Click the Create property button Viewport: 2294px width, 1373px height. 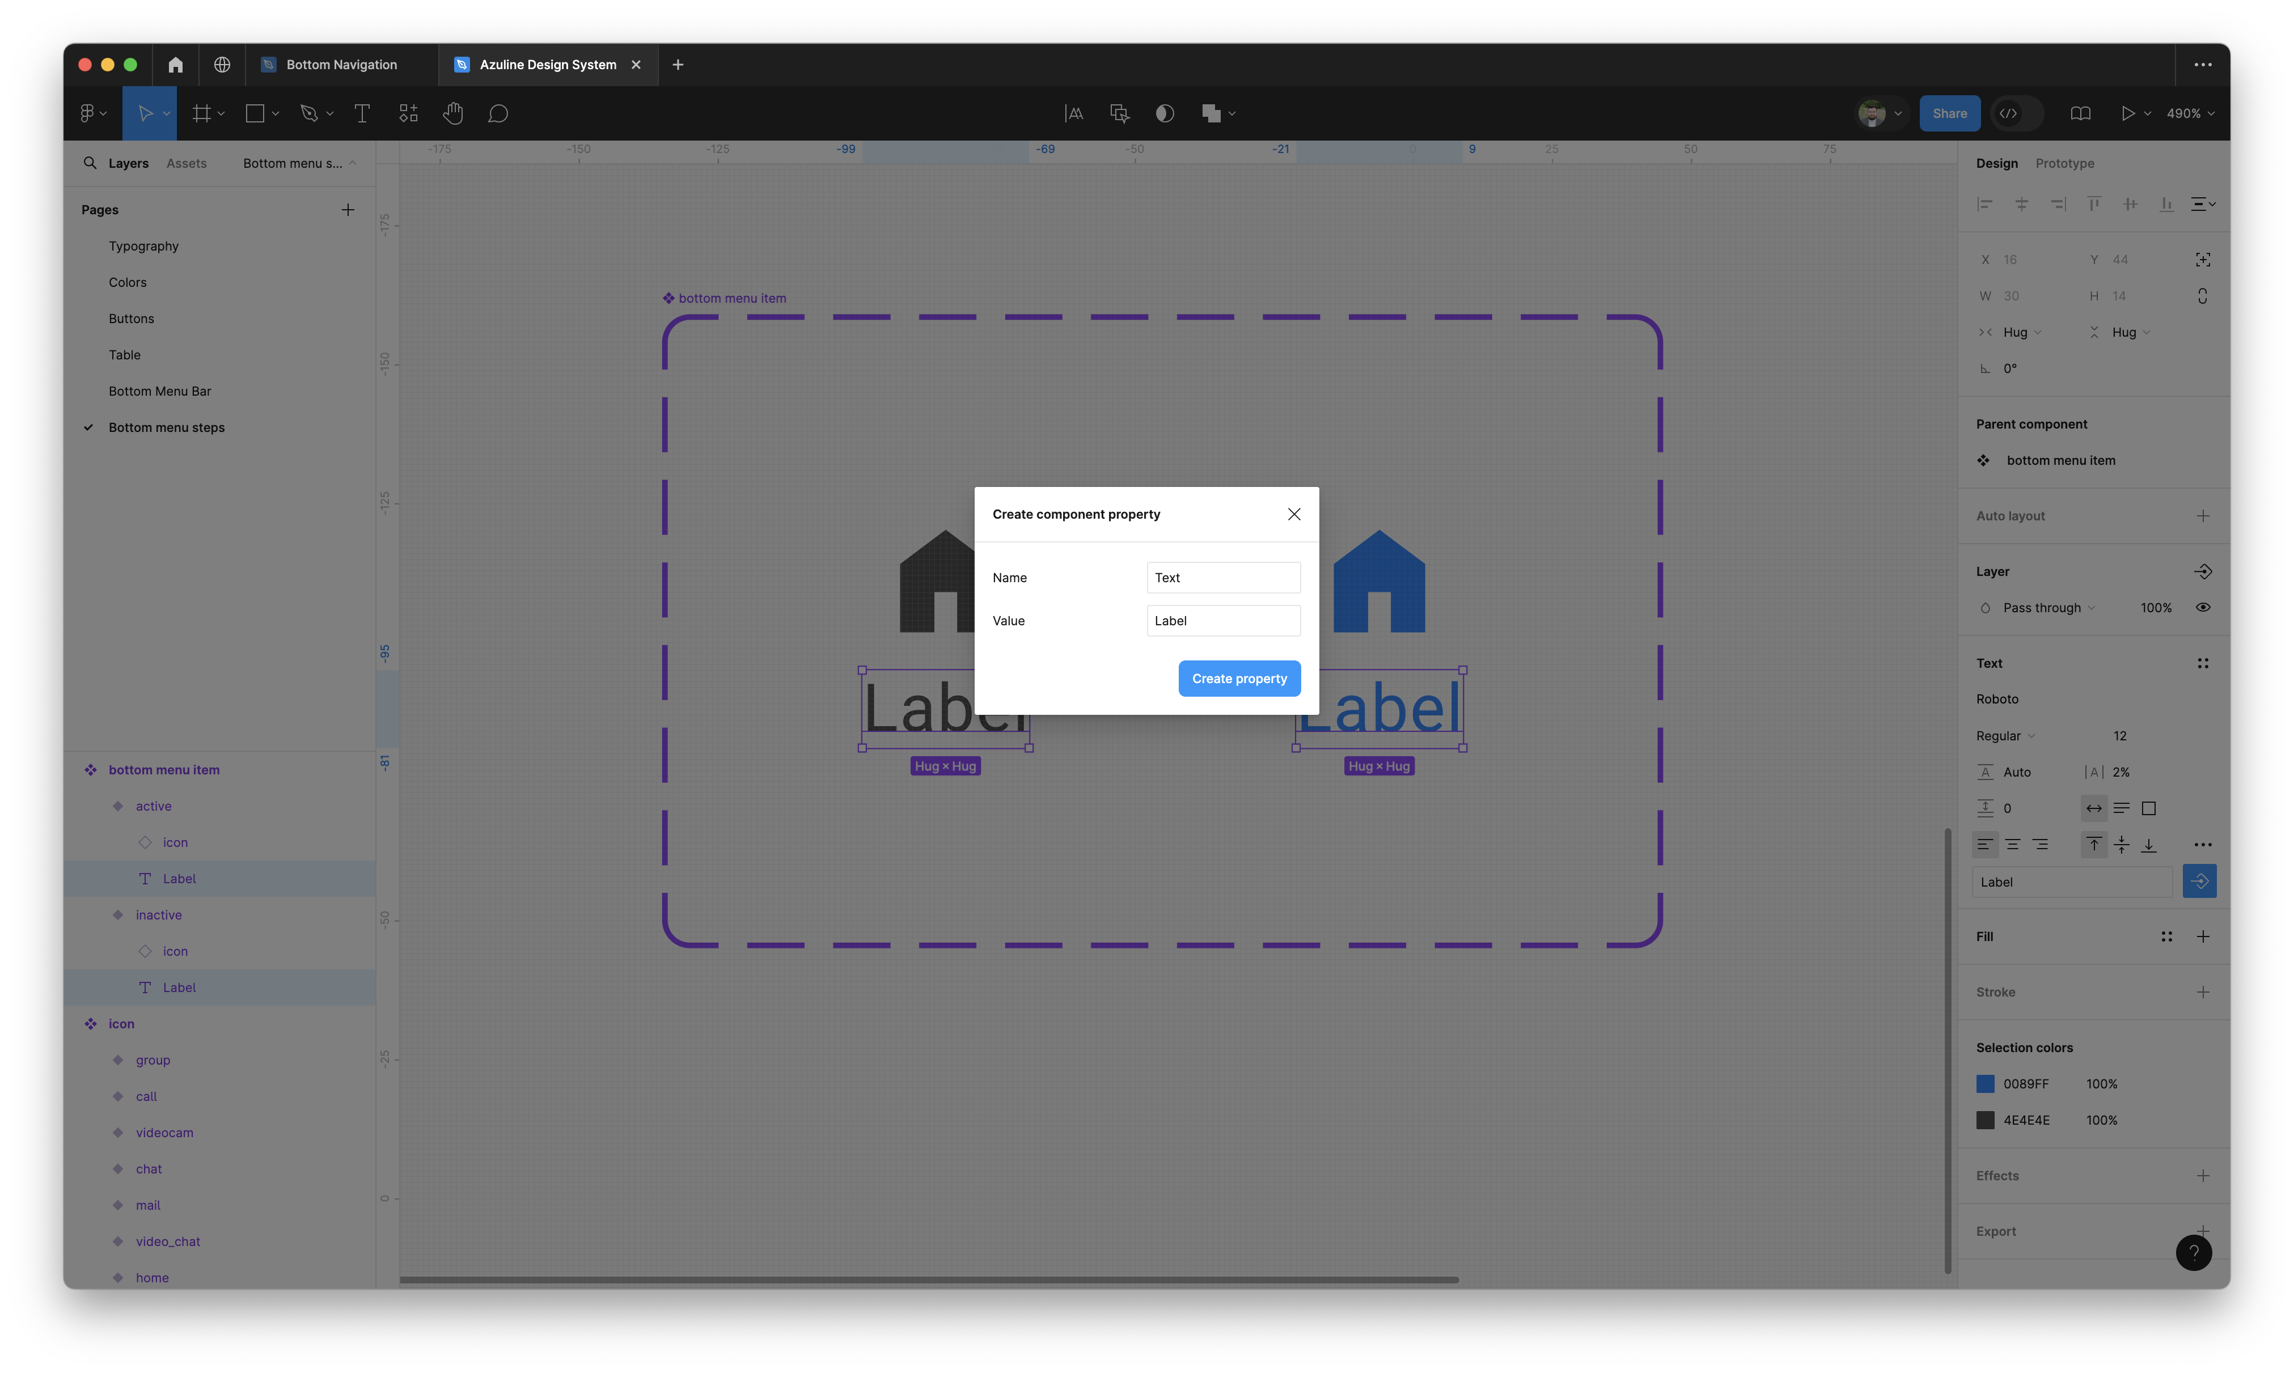click(1238, 678)
